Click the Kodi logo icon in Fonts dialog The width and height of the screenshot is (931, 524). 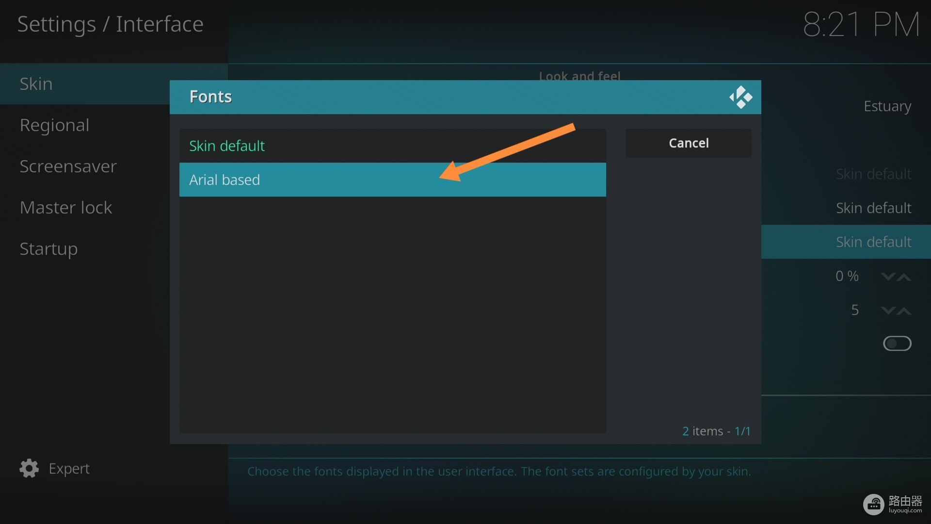[740, 97]
